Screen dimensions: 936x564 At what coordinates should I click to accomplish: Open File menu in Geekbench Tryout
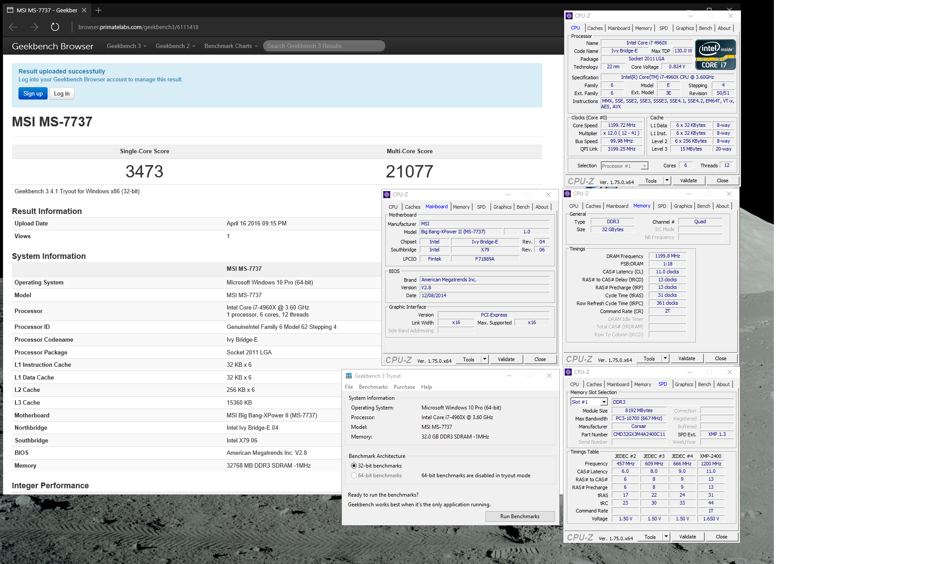pos(349,387)
